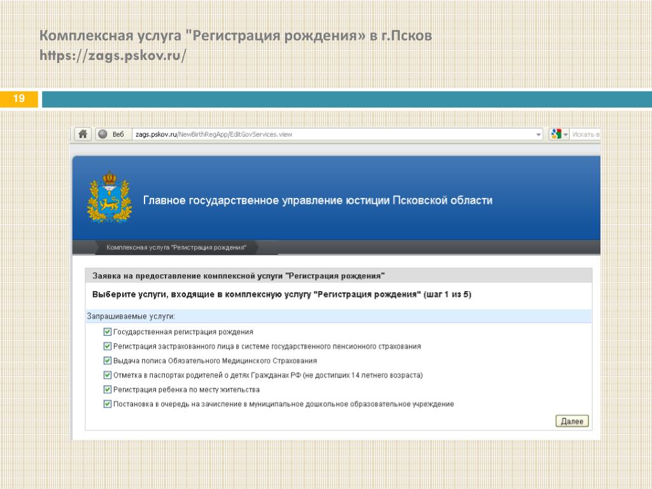The image size is (652, 489).
Task: Uncheck Регистрация застрахованного лица в системе пенсионного страхования
Action: point(107,346)
